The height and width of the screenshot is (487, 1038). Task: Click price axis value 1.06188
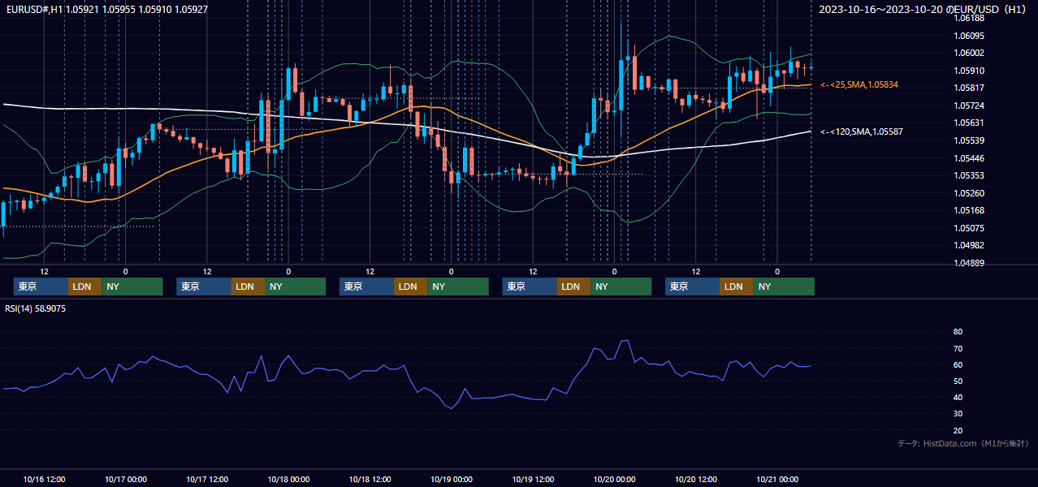969,18
